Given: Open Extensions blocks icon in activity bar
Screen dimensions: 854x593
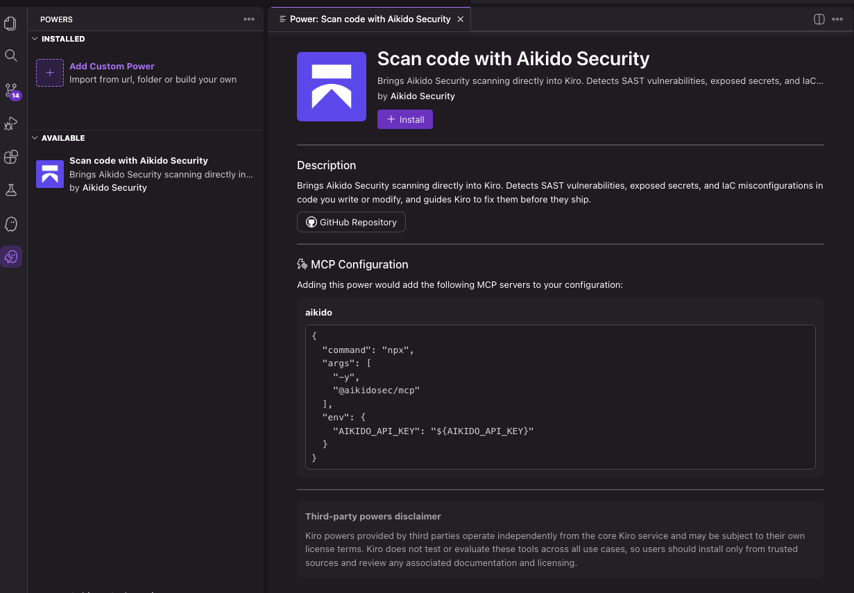Looking at the screenshot, I should (x=10, y=157).
